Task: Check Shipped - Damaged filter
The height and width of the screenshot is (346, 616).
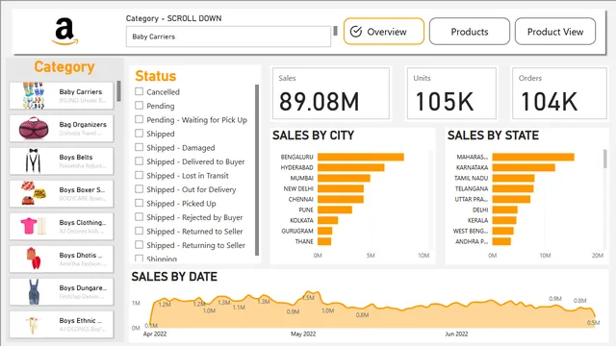Action: coord(139,147)
